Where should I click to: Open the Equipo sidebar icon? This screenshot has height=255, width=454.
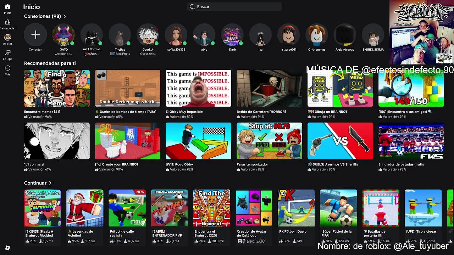[7, 53]
